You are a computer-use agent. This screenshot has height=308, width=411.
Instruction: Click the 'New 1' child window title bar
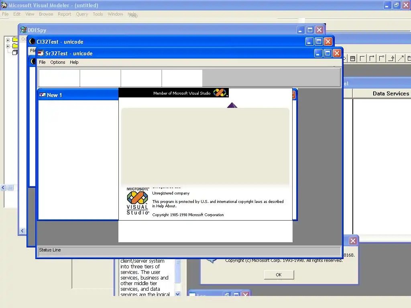pyautogui.click(x=78, y=95)
